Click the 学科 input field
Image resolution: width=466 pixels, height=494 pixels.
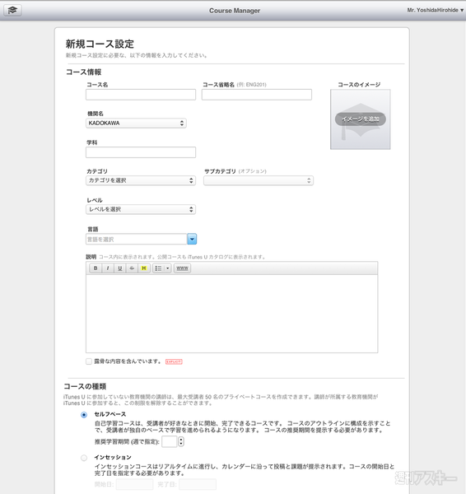tap(141, 152)
